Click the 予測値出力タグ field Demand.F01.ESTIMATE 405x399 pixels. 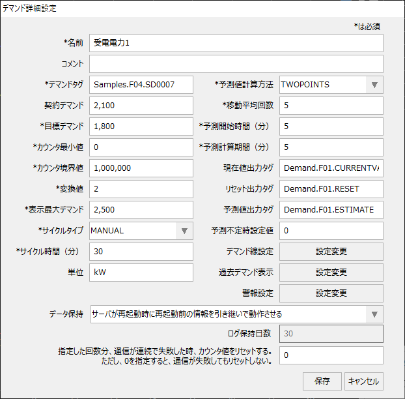(331, 210)
